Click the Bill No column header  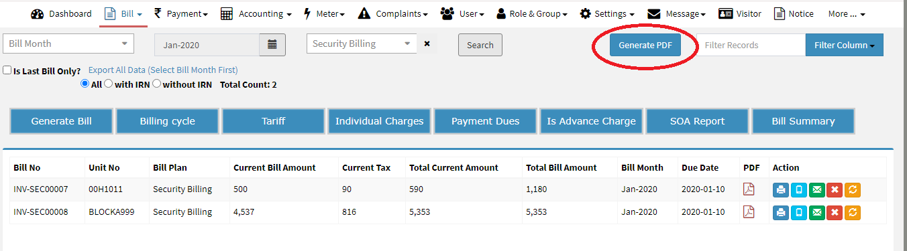27,167
